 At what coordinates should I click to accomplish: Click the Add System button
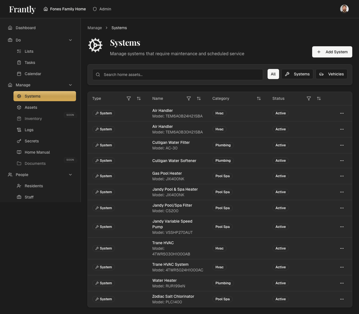332,52
